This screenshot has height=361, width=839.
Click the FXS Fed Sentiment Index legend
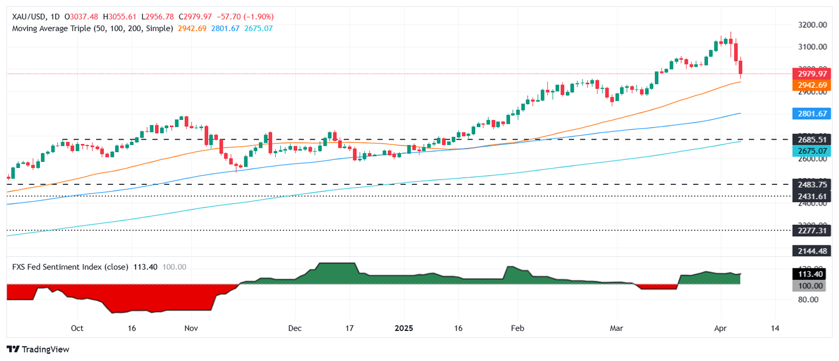(x=70, y=267)
